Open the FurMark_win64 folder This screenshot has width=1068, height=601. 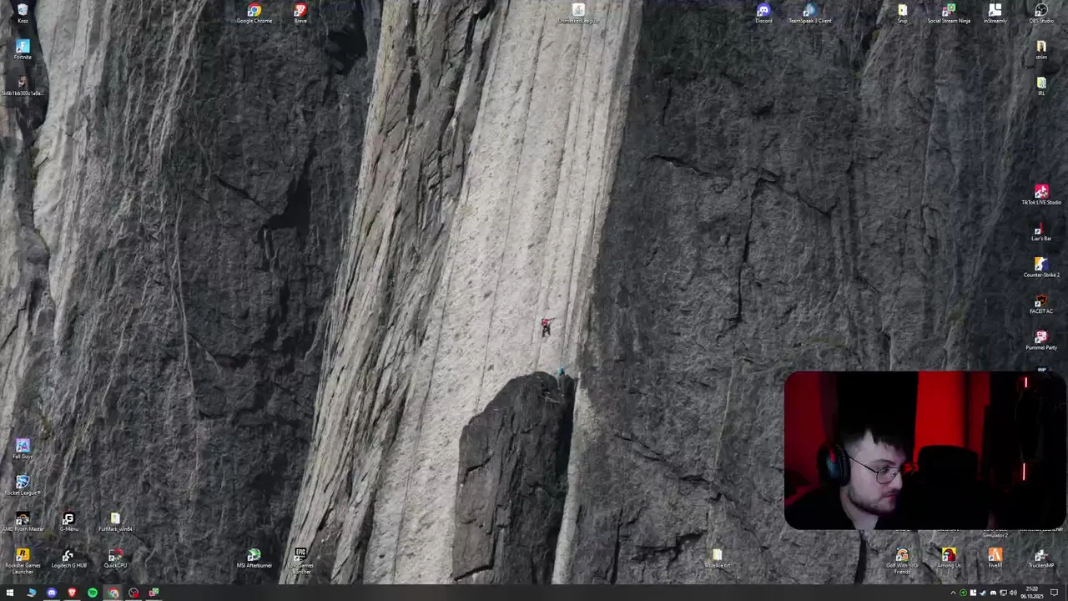[x=115, y=522]
